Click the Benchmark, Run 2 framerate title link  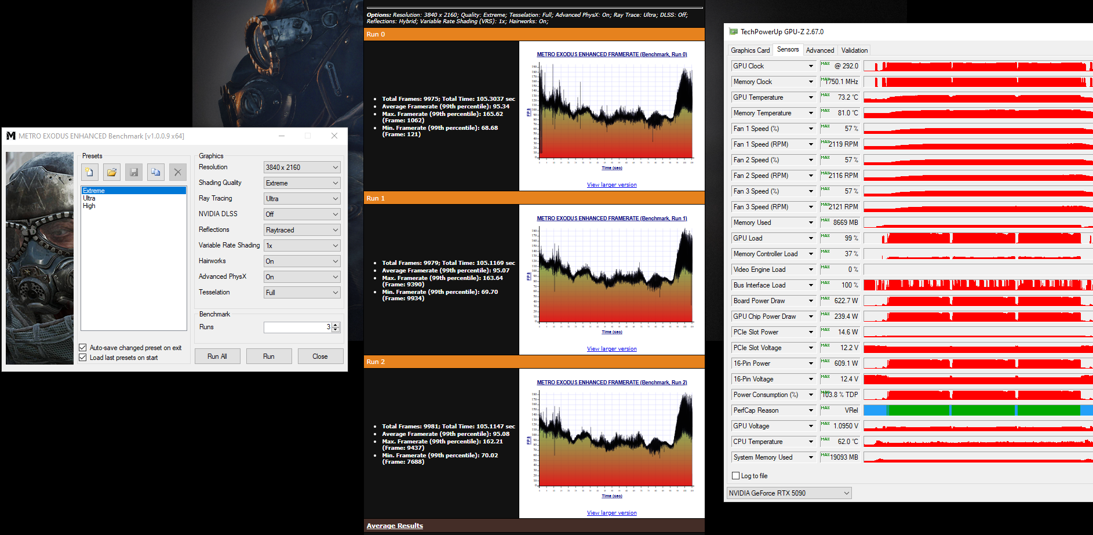point(612,383)
